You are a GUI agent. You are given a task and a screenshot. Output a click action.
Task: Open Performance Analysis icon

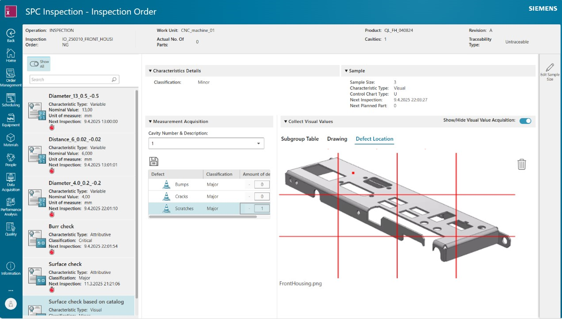[x=11, y=202]
